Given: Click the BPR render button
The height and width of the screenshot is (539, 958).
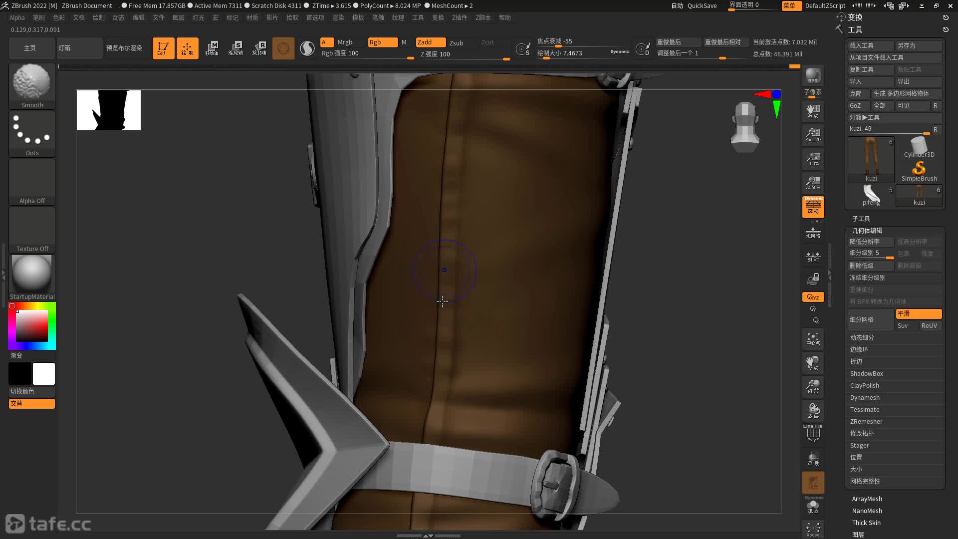Looking at the screenshot, I should [813, 75].
